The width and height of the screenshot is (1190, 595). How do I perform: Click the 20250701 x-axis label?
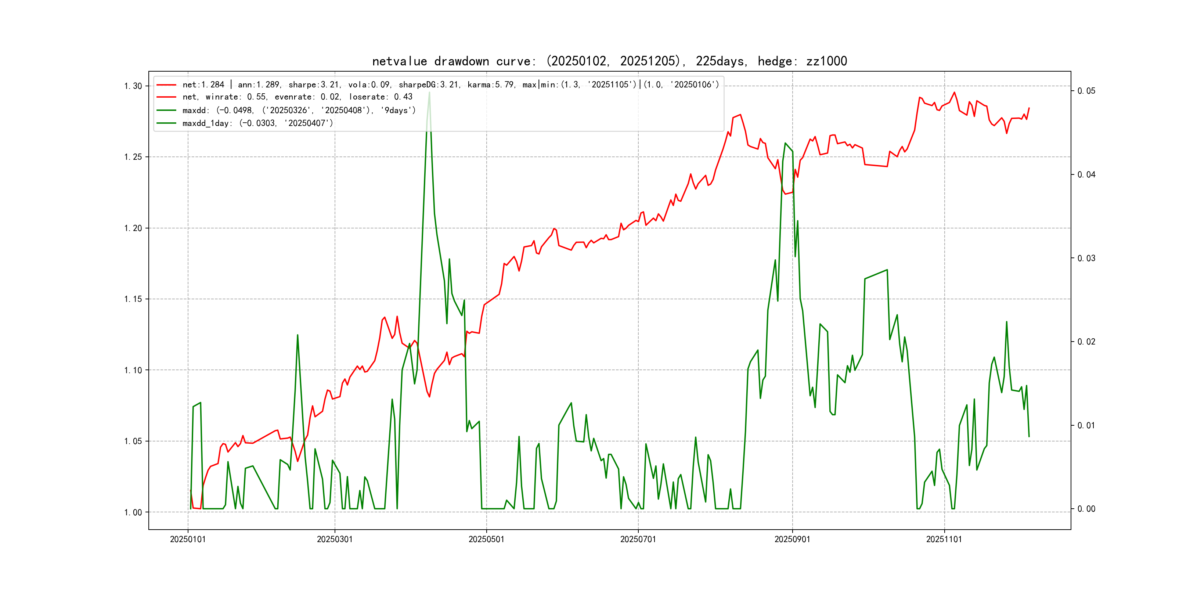tap(638, 539)
